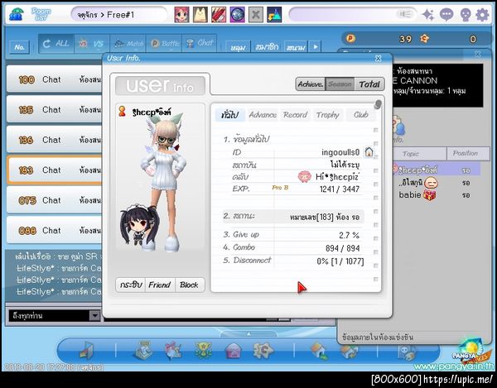The image size is (497, 388).
Task: Switch to the Advance tab
Action: point(263,114)
